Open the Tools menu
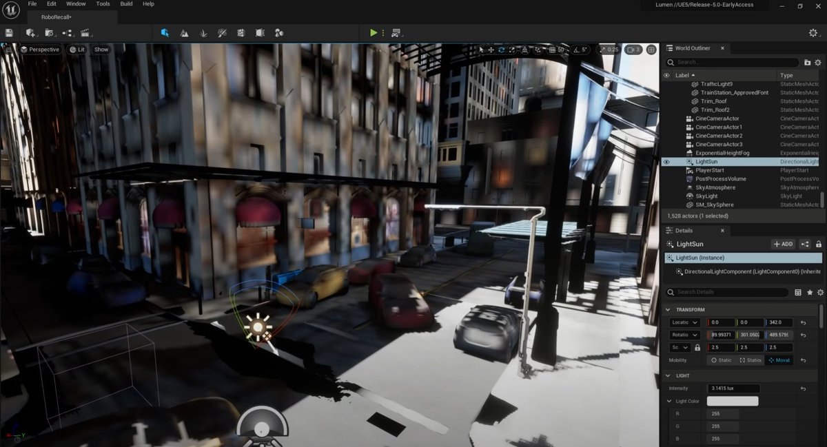The image size is (827, 447). pos(103,4)
